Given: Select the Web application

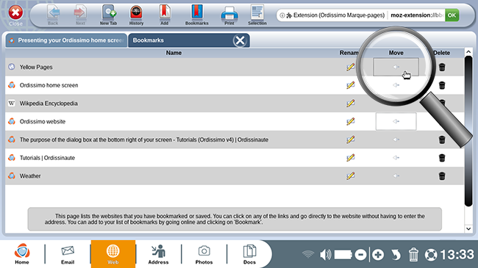Looking at the screenshot, I should (113, 254).
